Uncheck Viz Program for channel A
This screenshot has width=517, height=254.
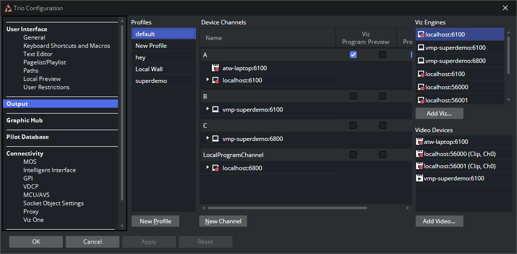click(x=353, y=55)
